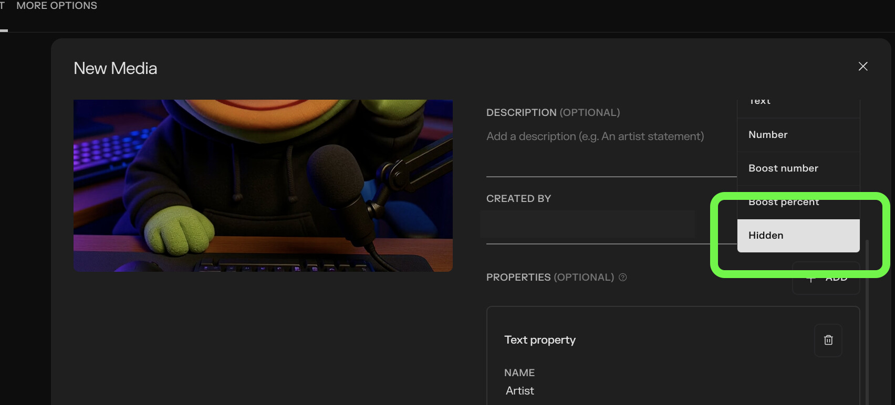Viewport: 895px width, 405px height.
Task: Select the Hidden property type
Action: tap(798, 236)
